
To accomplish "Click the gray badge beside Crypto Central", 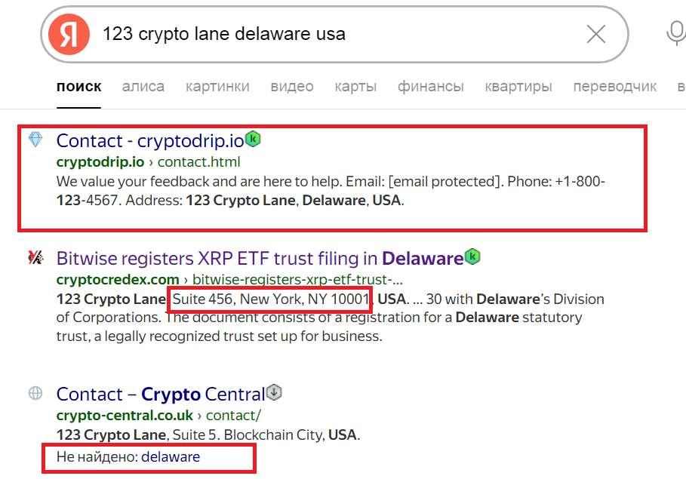I will click(274, 392).
